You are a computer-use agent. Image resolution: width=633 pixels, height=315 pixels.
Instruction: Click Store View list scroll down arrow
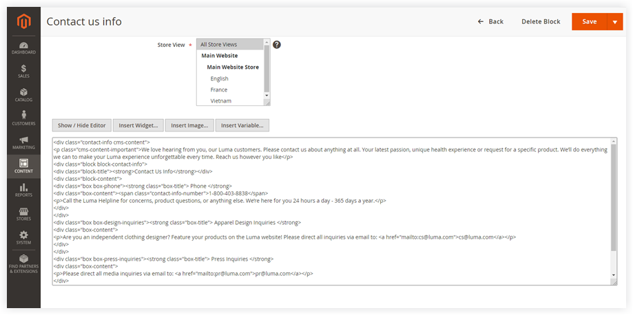pyautogui.click(x=267, y=95)
